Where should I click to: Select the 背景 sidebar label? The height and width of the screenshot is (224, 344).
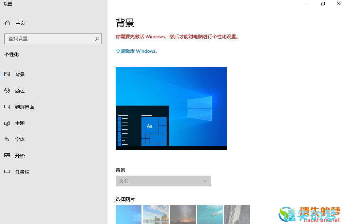click(x=20, y=74)
